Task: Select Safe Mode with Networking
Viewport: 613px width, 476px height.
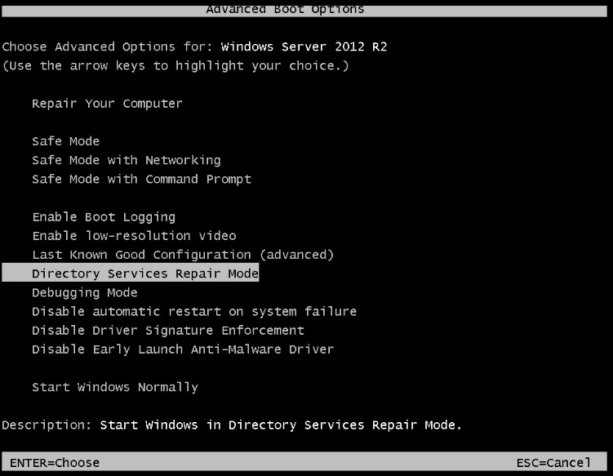Action: click(x=126, y=160)
